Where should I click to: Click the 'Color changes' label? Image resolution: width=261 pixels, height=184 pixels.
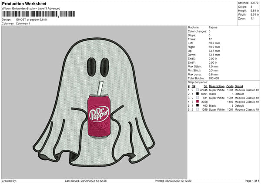pos(197,31)
